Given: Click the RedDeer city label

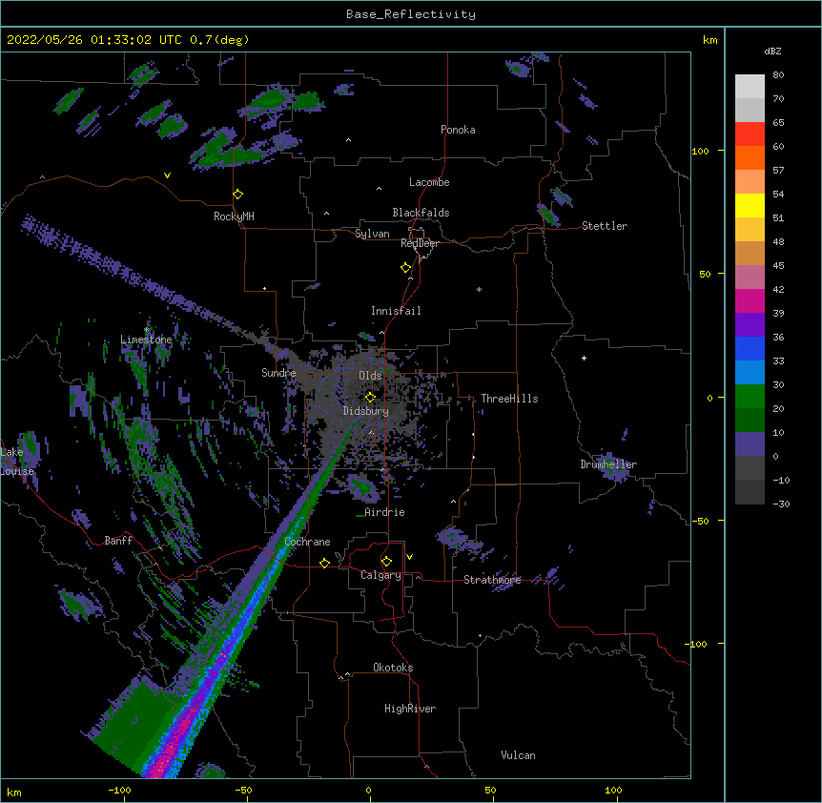Looking at the screenshot, I should (420, 243).
